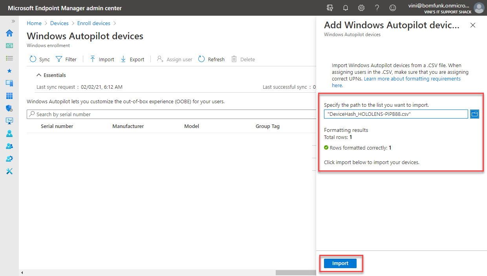Sort by the Model column header
Viewport: 487px width, 276px height.
(192, 126)
